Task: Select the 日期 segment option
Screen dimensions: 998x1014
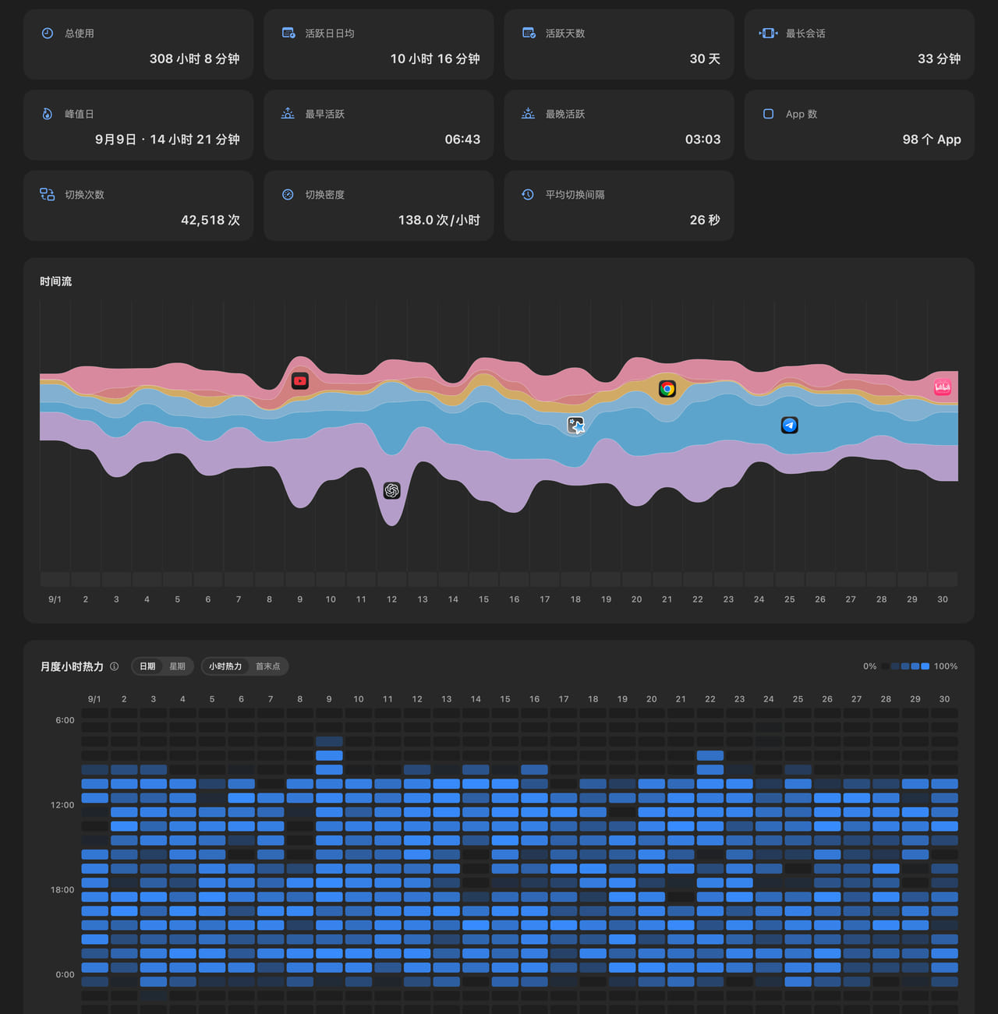Action: 147,666
